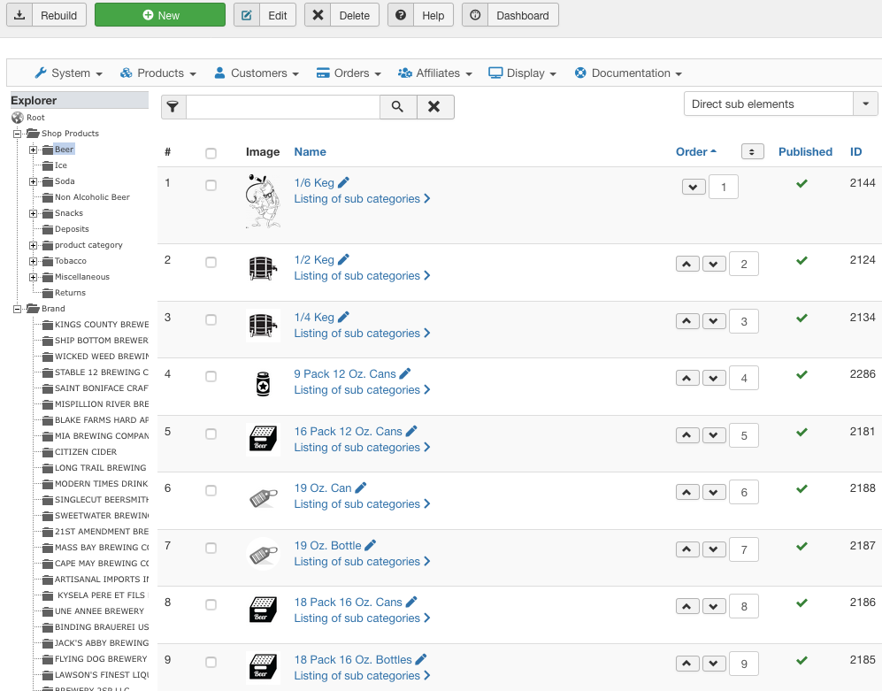Viewport: 882px width, 691px height.
Task: Open the Affiliates menu
Action: click(435, 73)
